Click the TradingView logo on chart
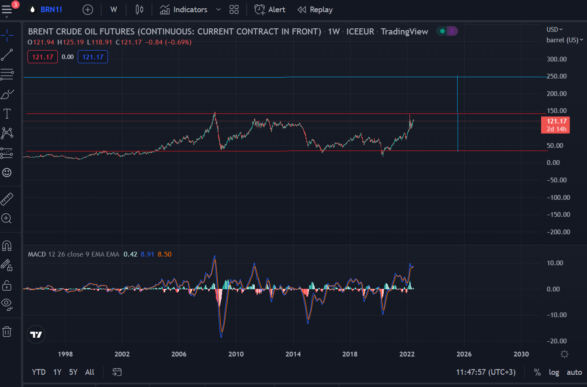Screen dimensions: 587x387 (x=36, y=335)
